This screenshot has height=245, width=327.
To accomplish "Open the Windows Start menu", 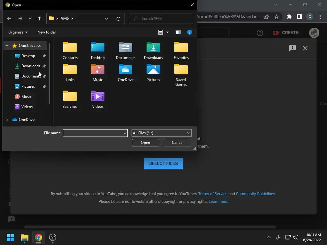I will [10, 237].
